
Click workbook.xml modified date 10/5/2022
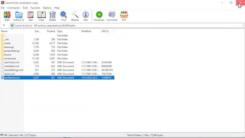click(90, 77)
